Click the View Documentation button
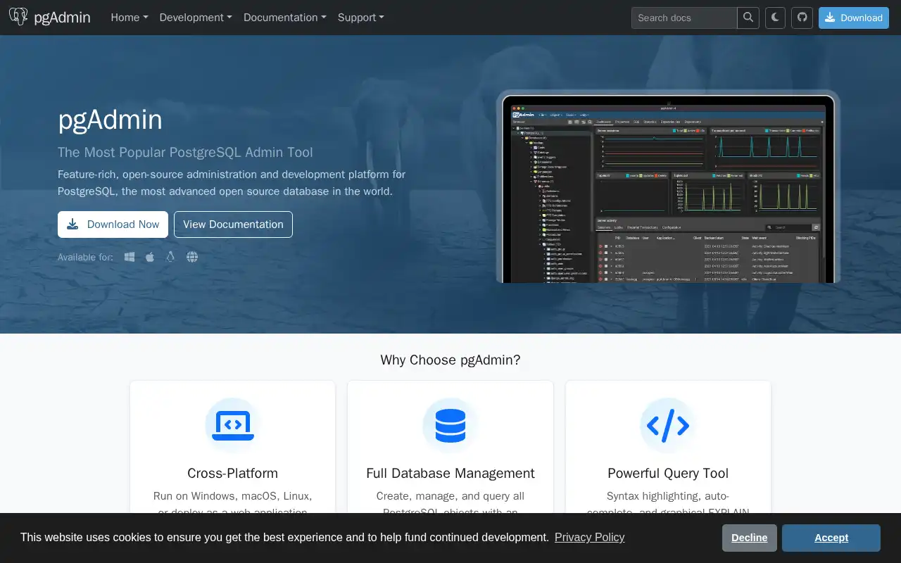Viewport: 901px width, 563px height. 233,224
